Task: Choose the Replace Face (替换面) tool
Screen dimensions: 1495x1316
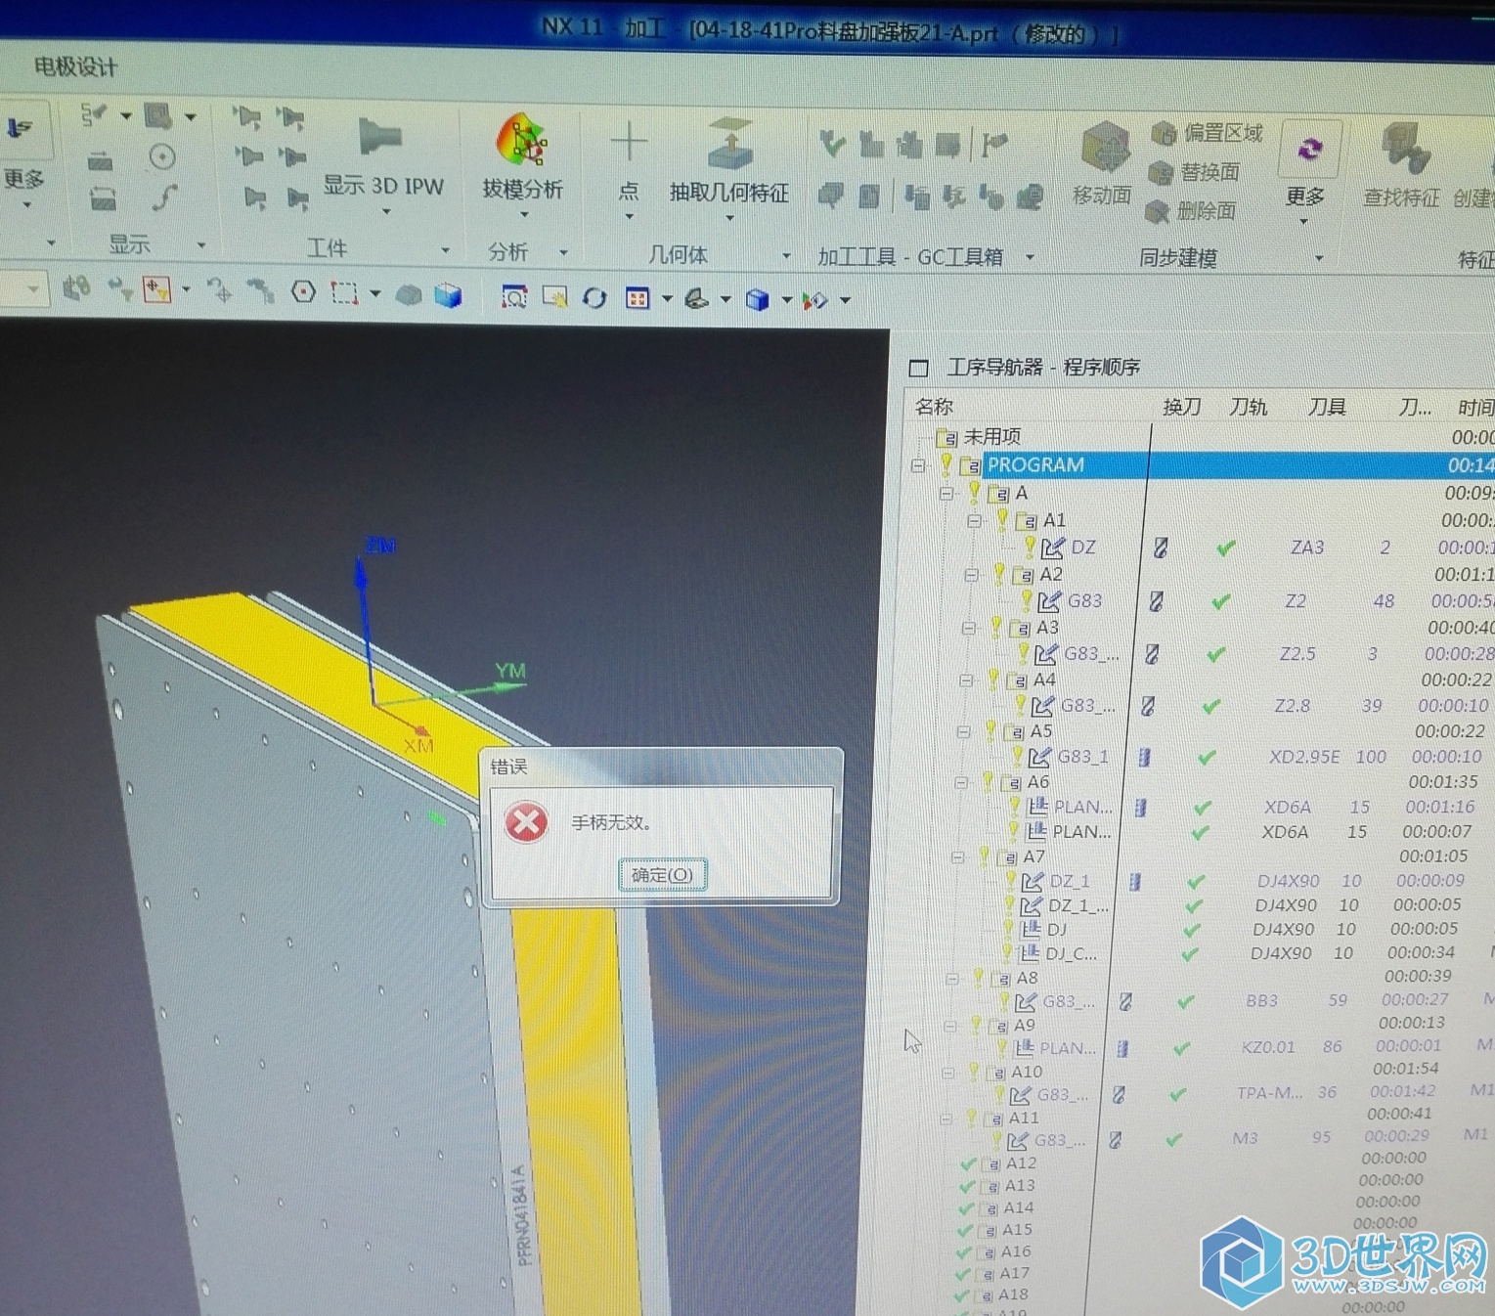Action: pyautogui.click(x=1194, y=173)
